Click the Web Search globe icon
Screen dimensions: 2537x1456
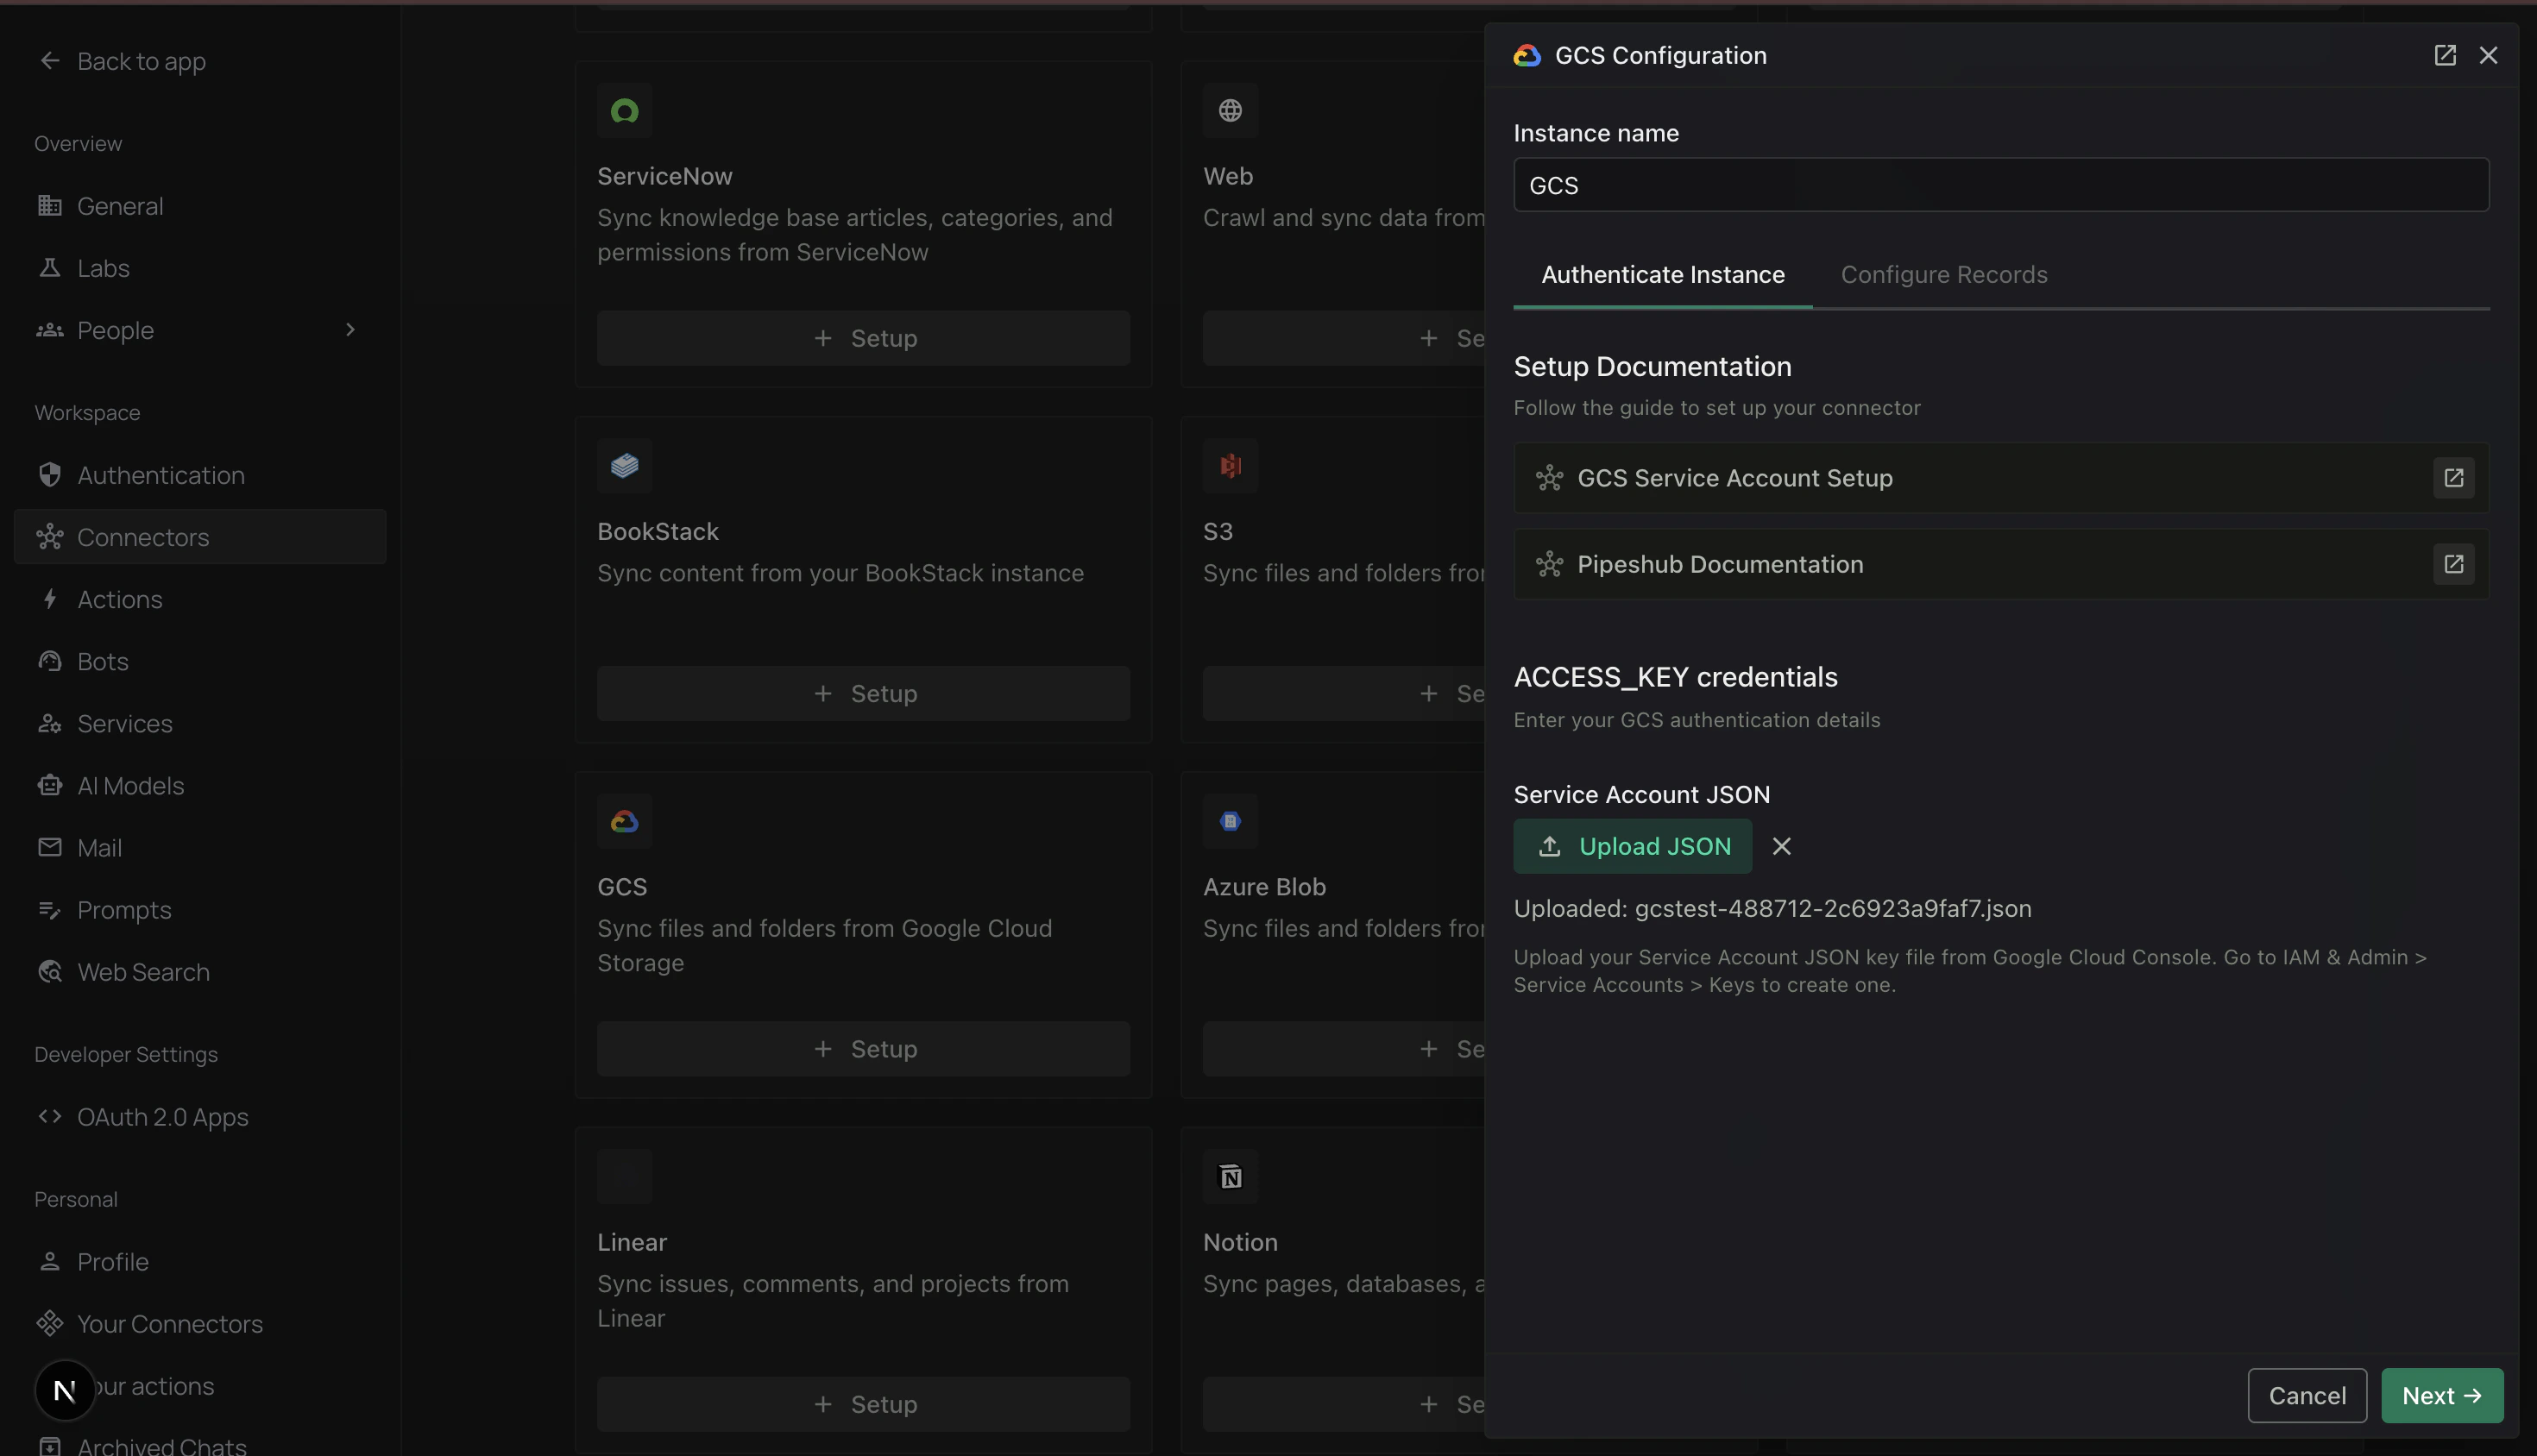[x=49, y=972]
